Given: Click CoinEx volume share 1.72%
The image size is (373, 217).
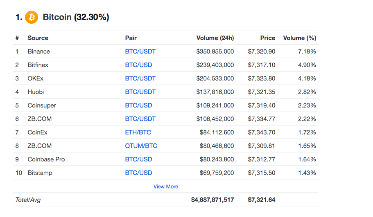Looking at the screenshot, I should (307, 132).
